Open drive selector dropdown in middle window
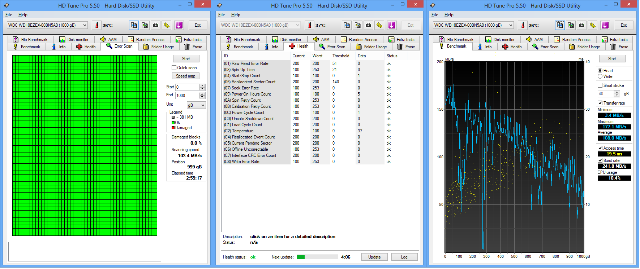The image size is (640, 269). tap(260, 25)
